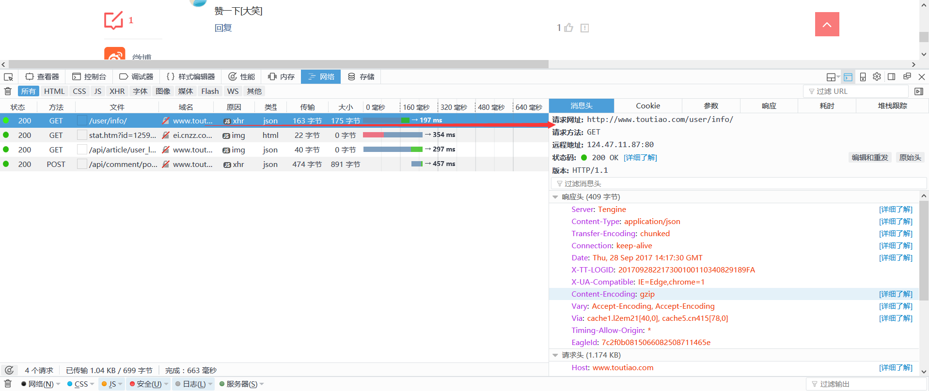This screenshot has width=929, height=391.
Task: Click JS cause icon of /api/comment/po row
Action: point(227,165)
